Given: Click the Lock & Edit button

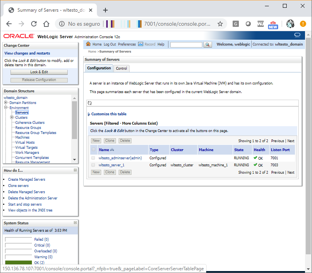Looking at the screenshot, I should tap(40, 72).
